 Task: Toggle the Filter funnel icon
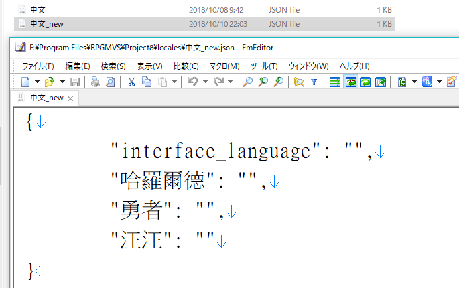[x=314, y=82]
